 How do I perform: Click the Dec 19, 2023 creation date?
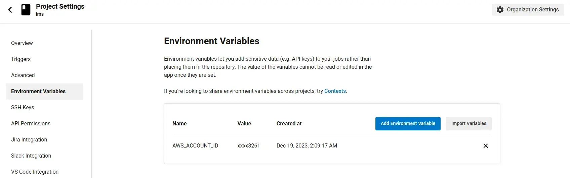tap(307, 146)
